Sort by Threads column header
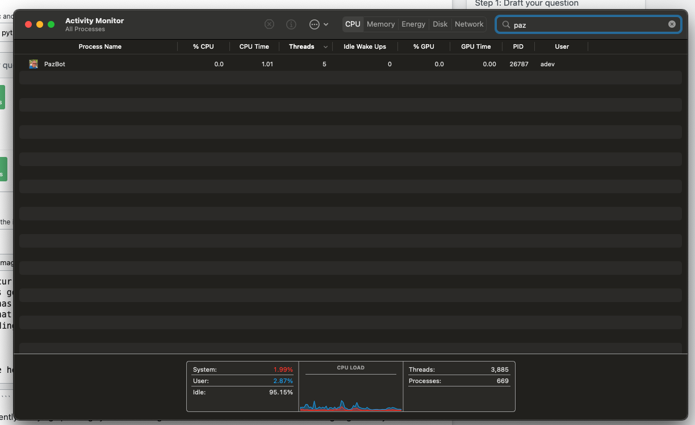This screenshot has width=695, height=425. click(x=302, y=46)
